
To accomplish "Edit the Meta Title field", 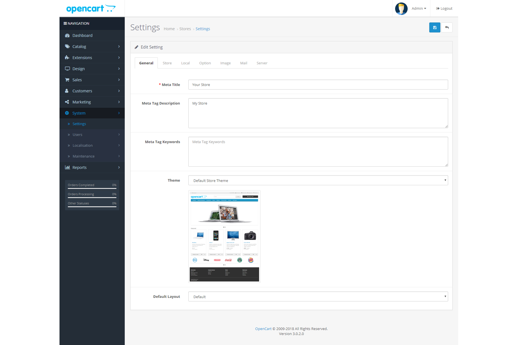I will (318, 85).
